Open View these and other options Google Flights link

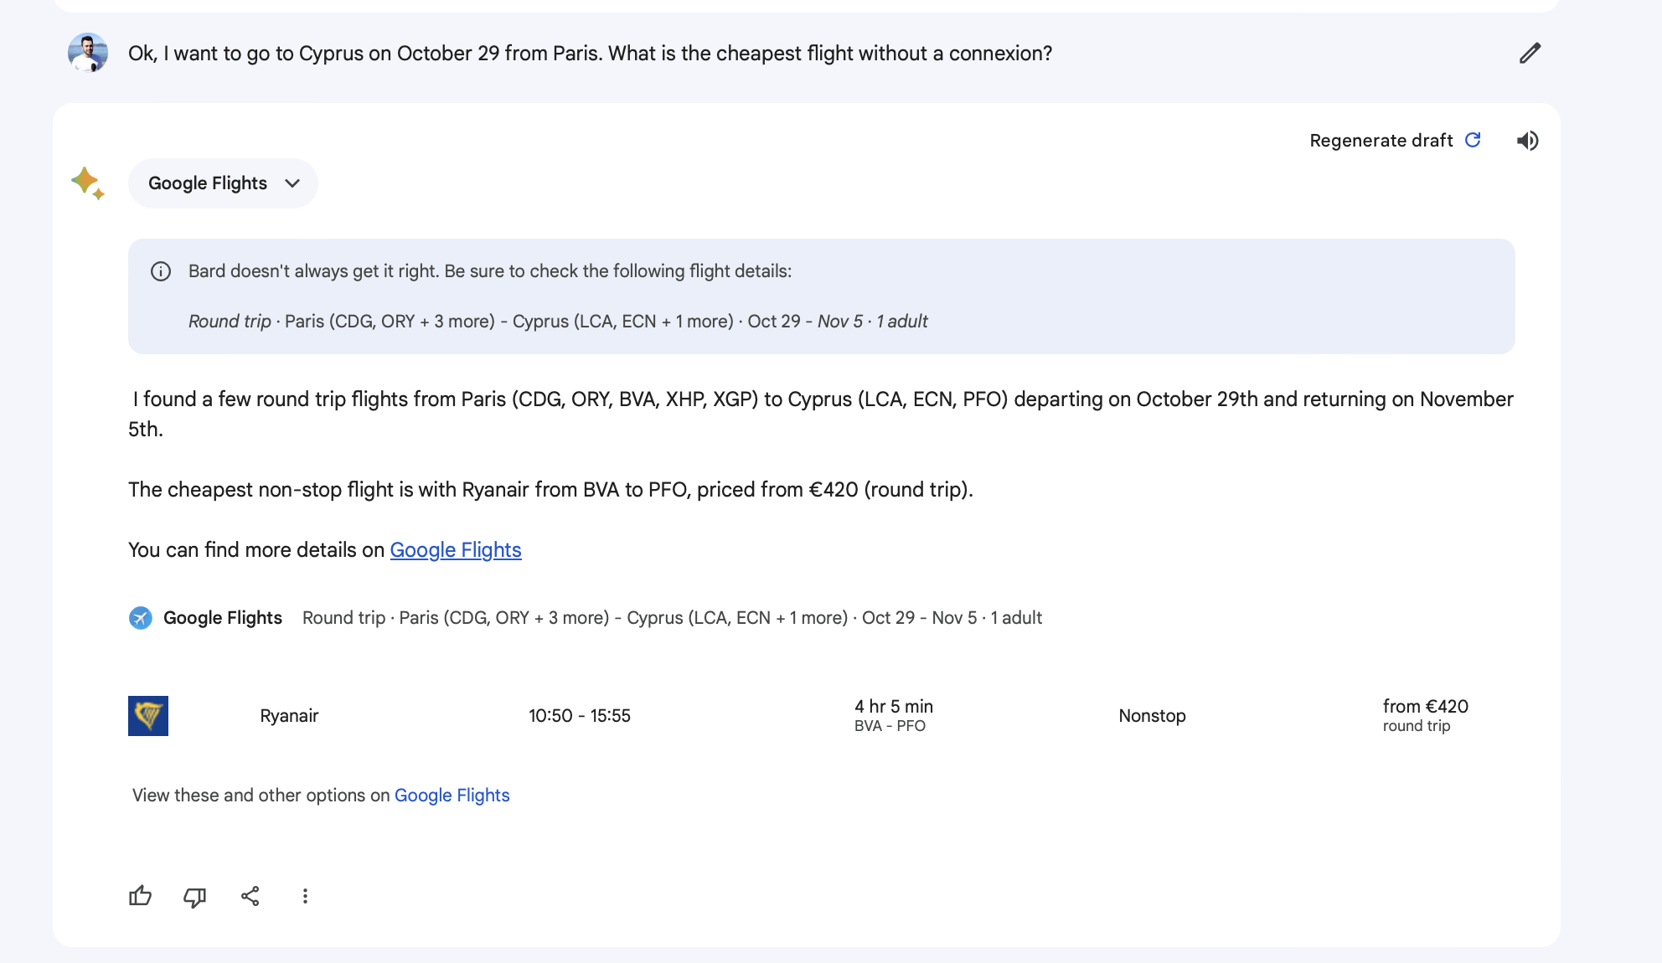452,796
